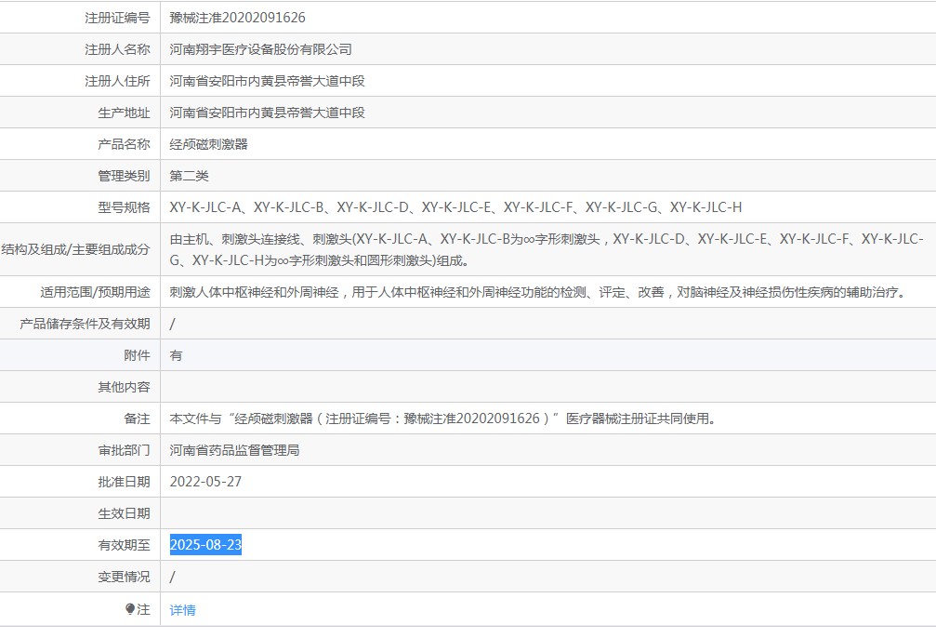Click the 备注 label
The height and width of the screenshot is (638, 936).
[x=138, y=419]
